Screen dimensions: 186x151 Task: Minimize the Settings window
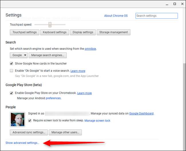click(x=167, y=4)
